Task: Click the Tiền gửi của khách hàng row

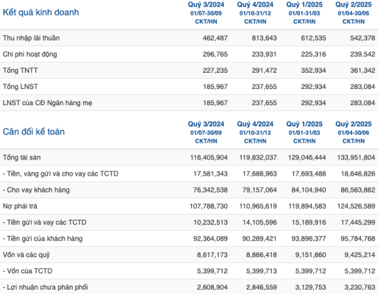Action: (x=189, y=239)
